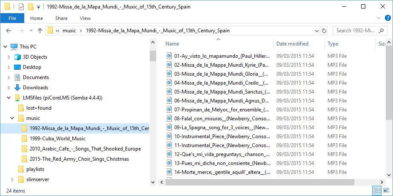393x196 pixels.
Task: Select Downloads in navigation pane
Action: tap(35, 88)
